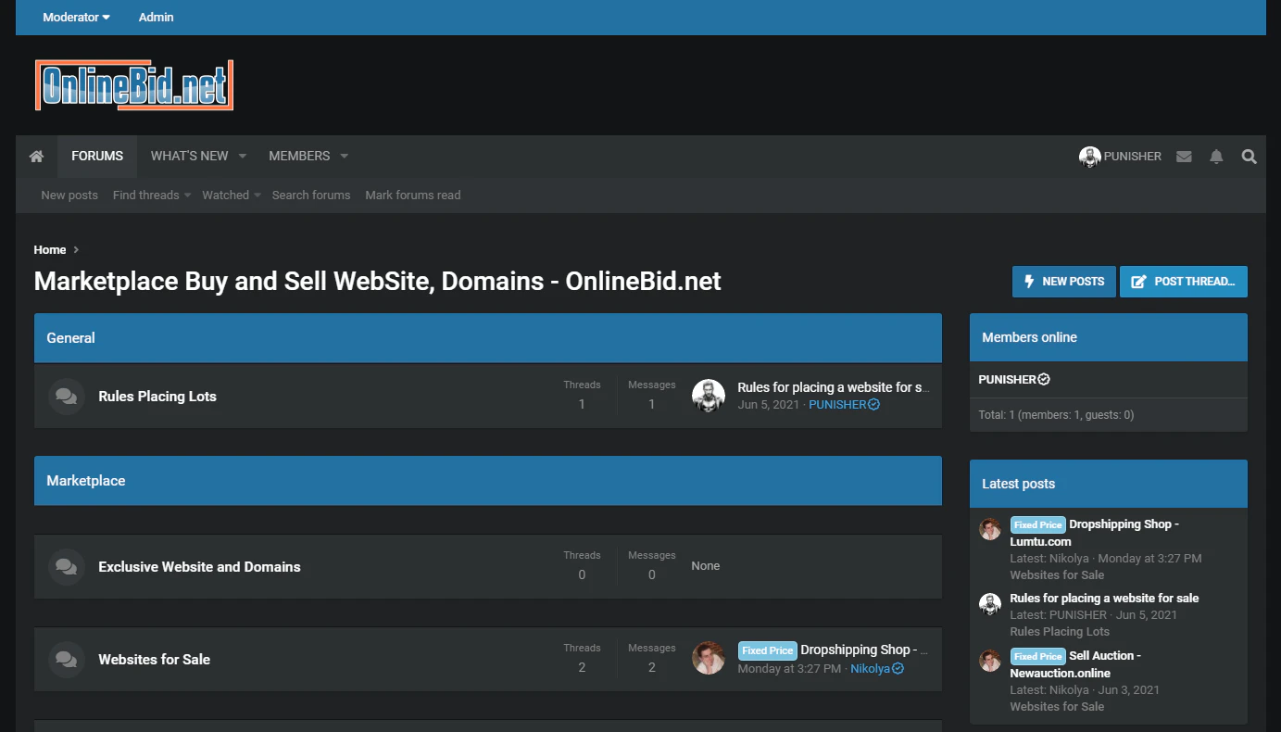1281x732 pixels.
Task: Click Mark forums read
Action: tap(413, 196)
